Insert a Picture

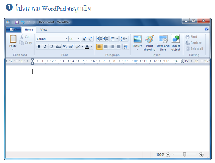(137, 41)
